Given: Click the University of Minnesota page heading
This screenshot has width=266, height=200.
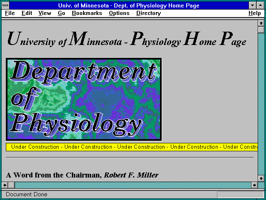Looking at the screenshot, I should click(x=126, y=39).
